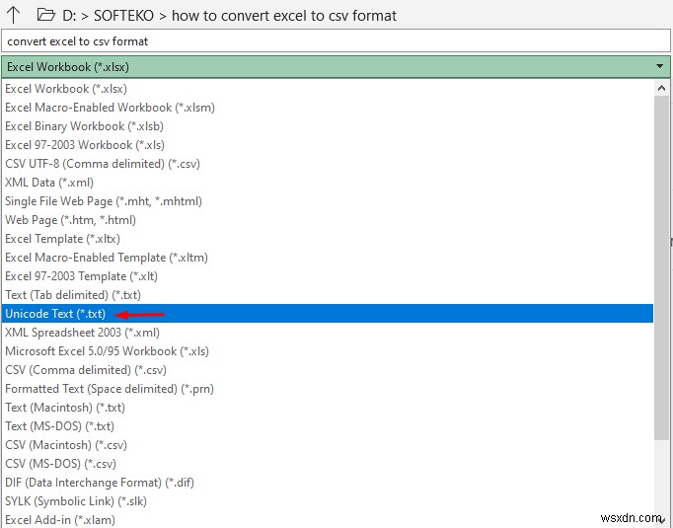673x528 pixels.
Task: Select CSV (MS-DOS) (*.csv)
Action: click(327, 464)
